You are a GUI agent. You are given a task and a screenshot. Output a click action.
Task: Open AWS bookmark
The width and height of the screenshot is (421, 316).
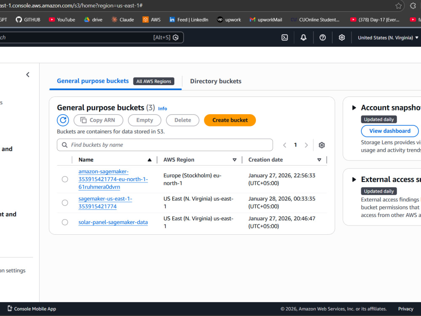coord(152,20)
